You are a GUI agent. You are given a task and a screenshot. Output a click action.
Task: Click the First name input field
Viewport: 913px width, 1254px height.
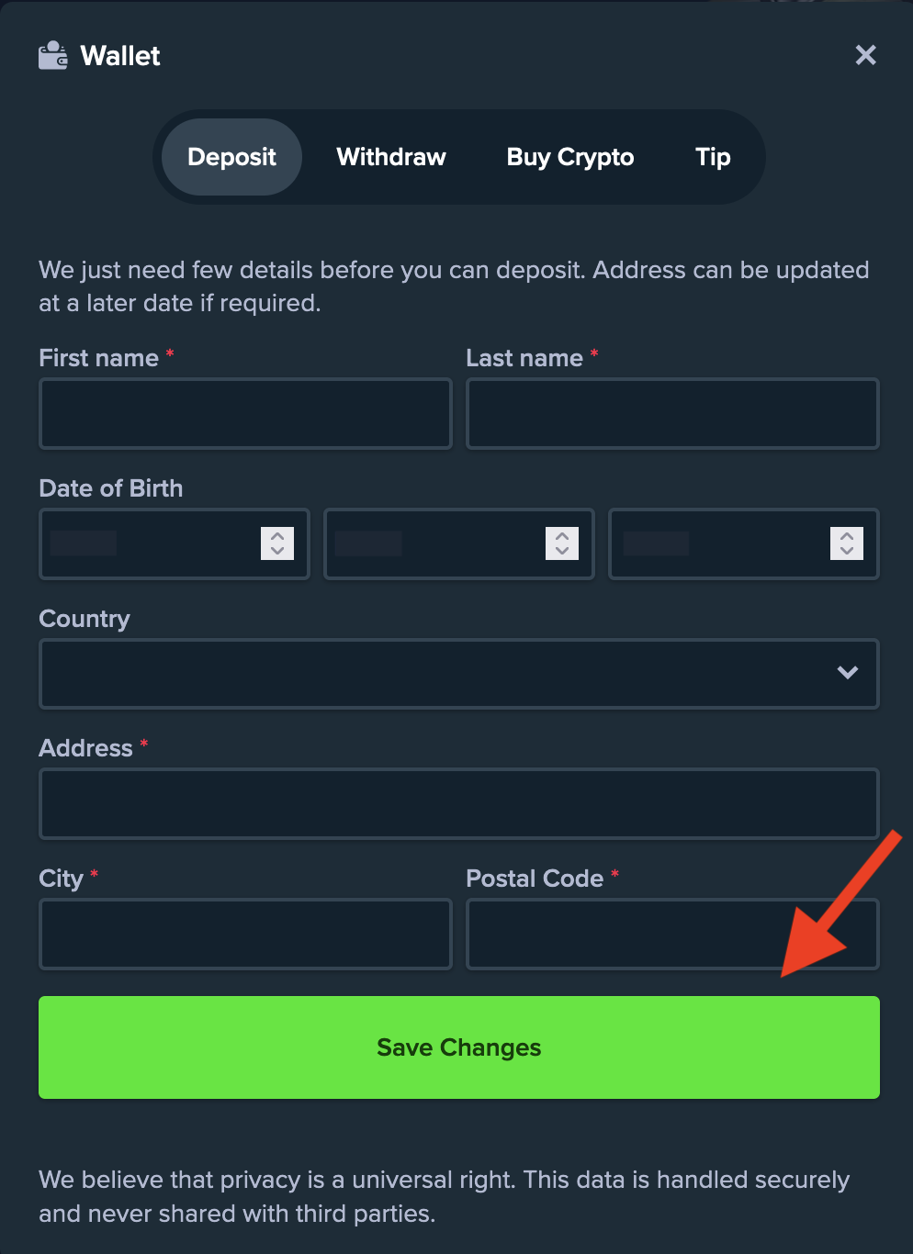coord(245,414)
